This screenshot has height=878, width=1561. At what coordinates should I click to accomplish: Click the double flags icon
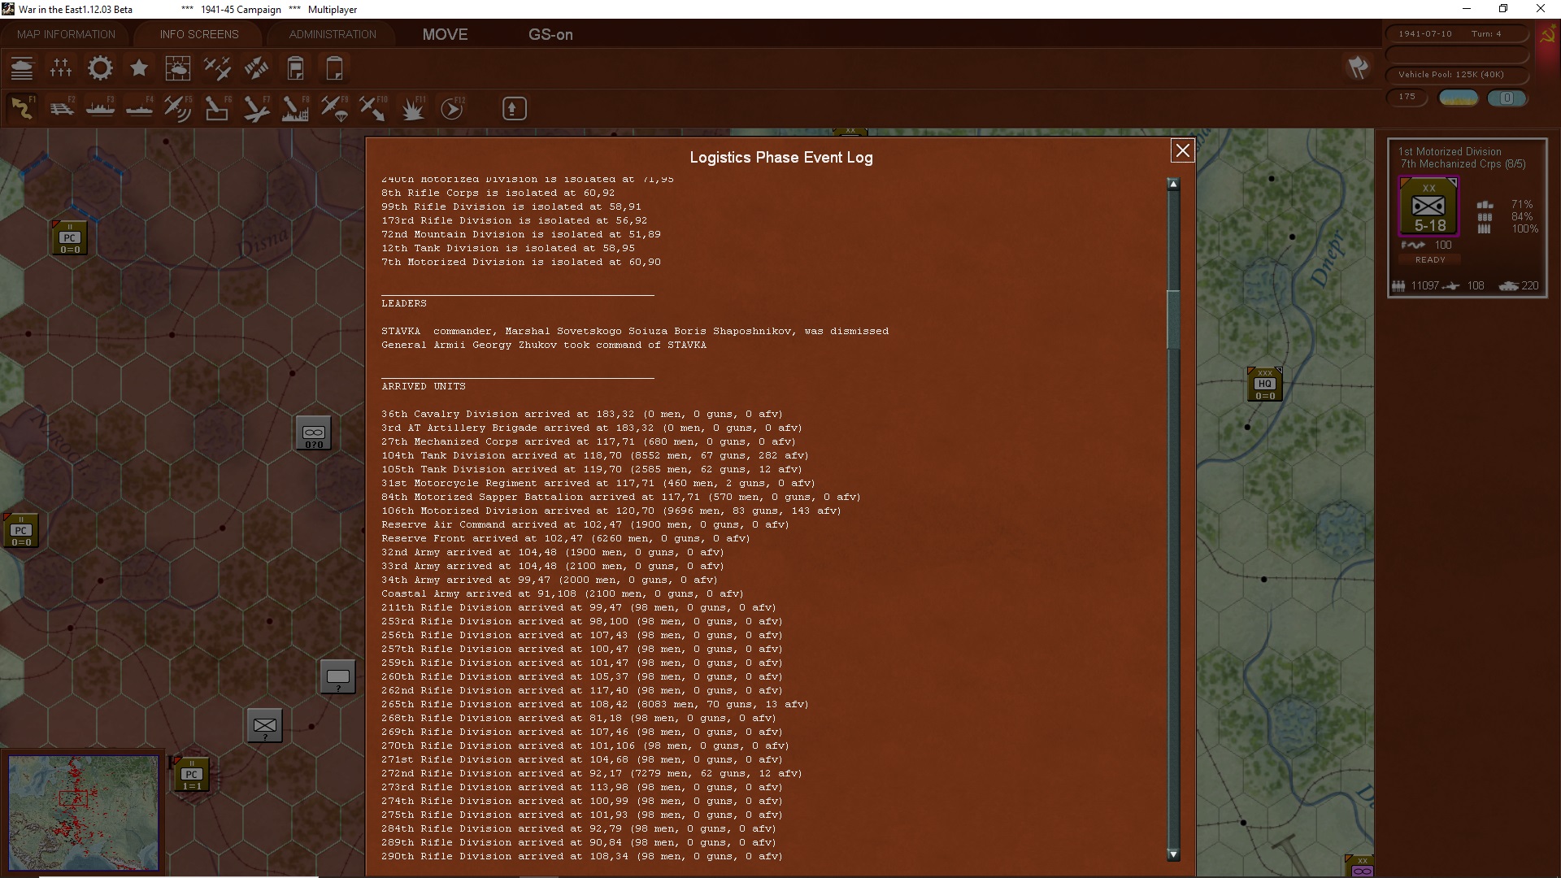1358,67
